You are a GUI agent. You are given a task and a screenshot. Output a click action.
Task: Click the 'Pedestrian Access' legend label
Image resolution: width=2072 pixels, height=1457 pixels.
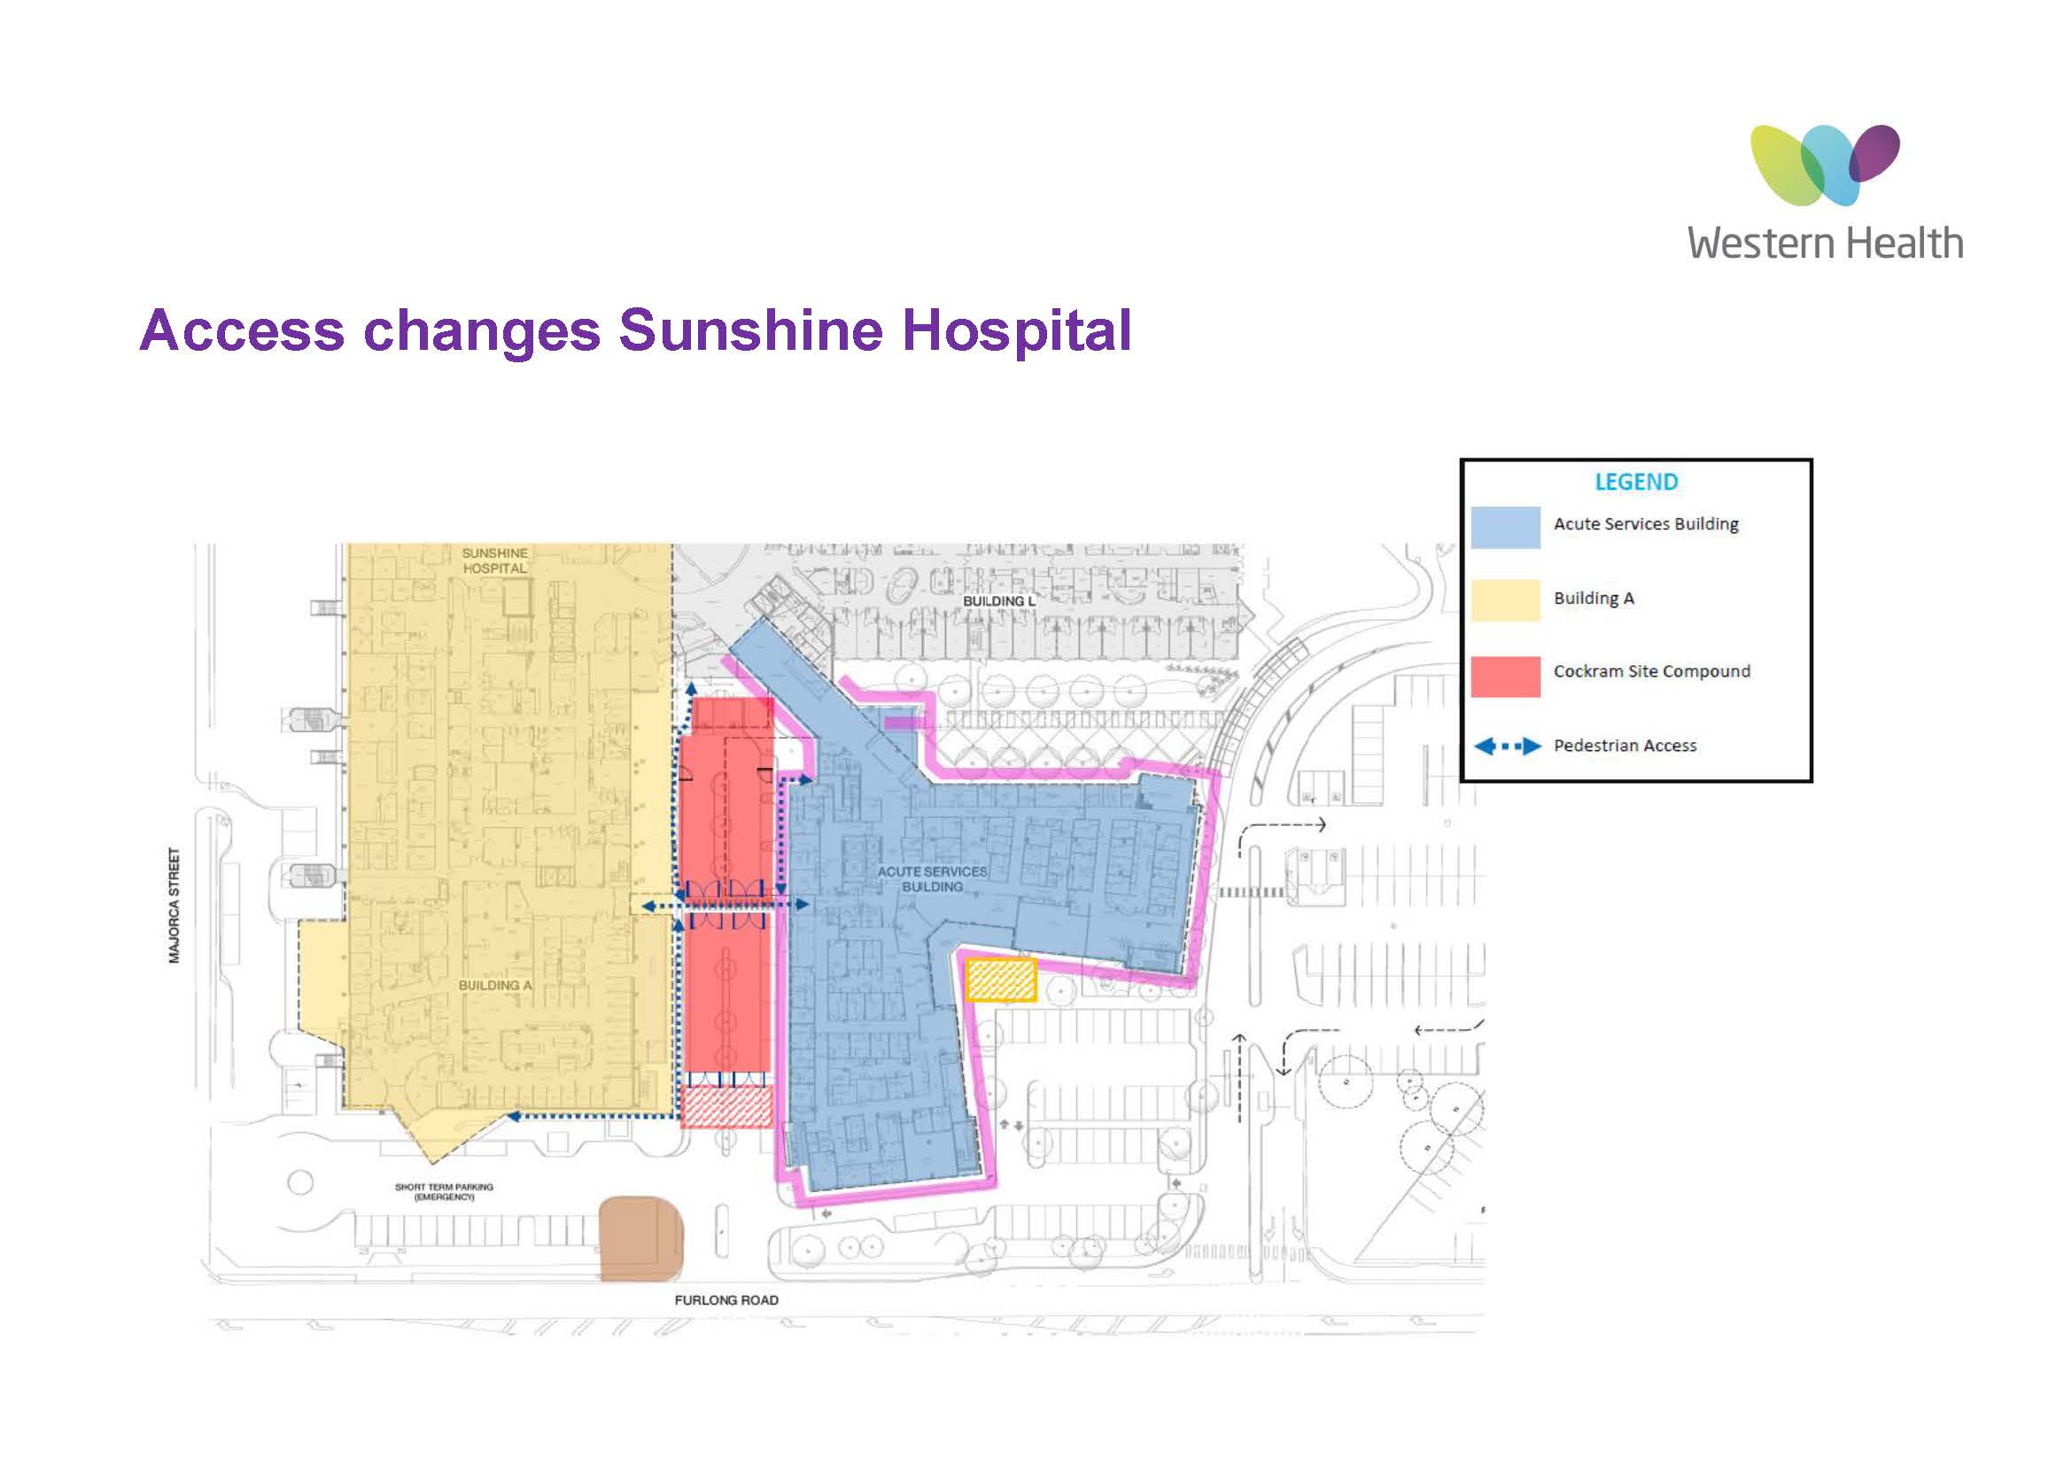click(x=1625, y=746)
